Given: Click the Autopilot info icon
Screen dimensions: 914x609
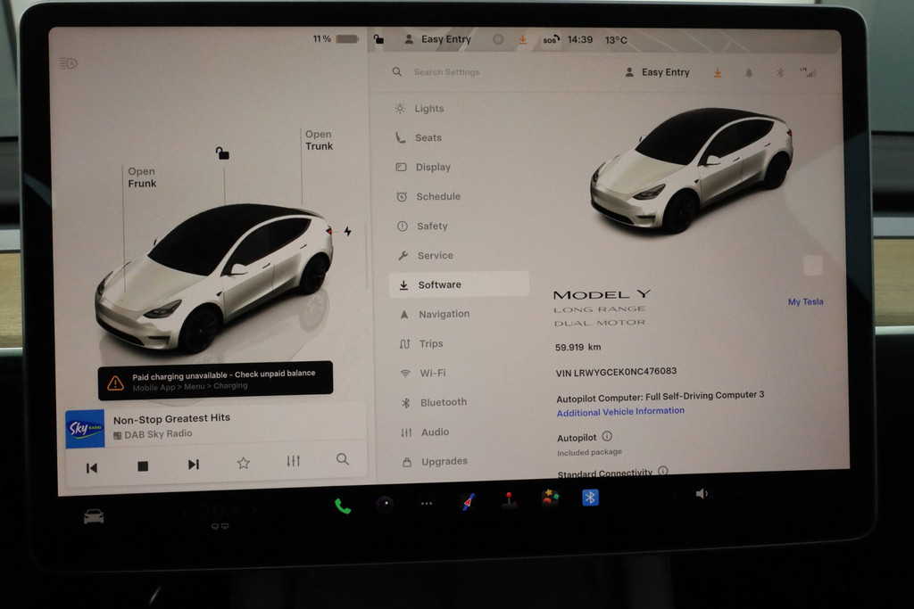Looking at the screenshot, I should [x=607, y=436].
